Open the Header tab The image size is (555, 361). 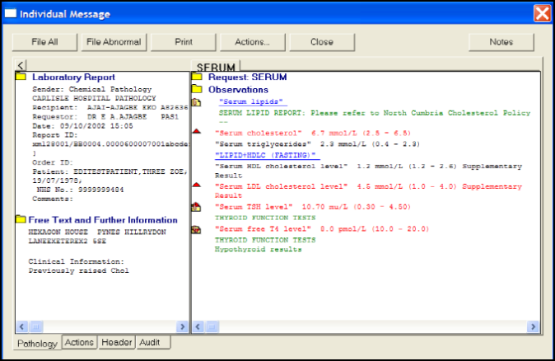tap(117, 342)
